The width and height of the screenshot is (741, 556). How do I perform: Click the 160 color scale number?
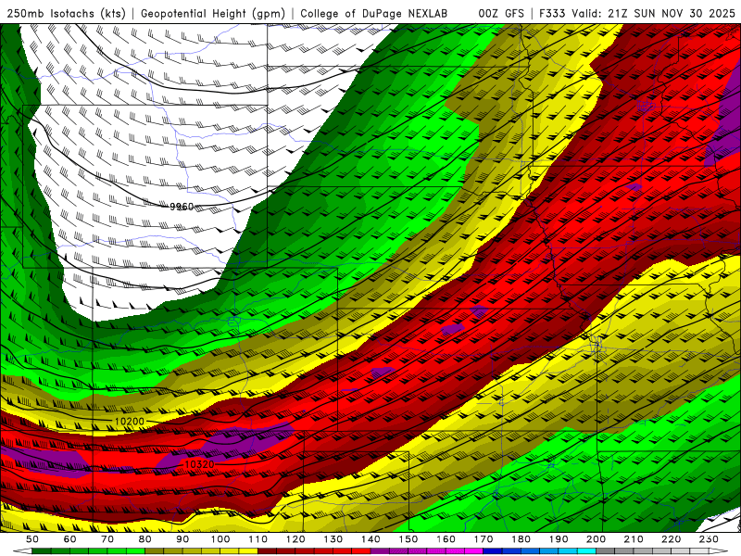tap(446, 539)
